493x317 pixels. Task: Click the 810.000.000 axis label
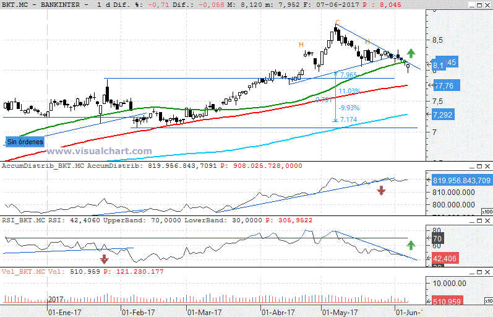click(453, 193)
